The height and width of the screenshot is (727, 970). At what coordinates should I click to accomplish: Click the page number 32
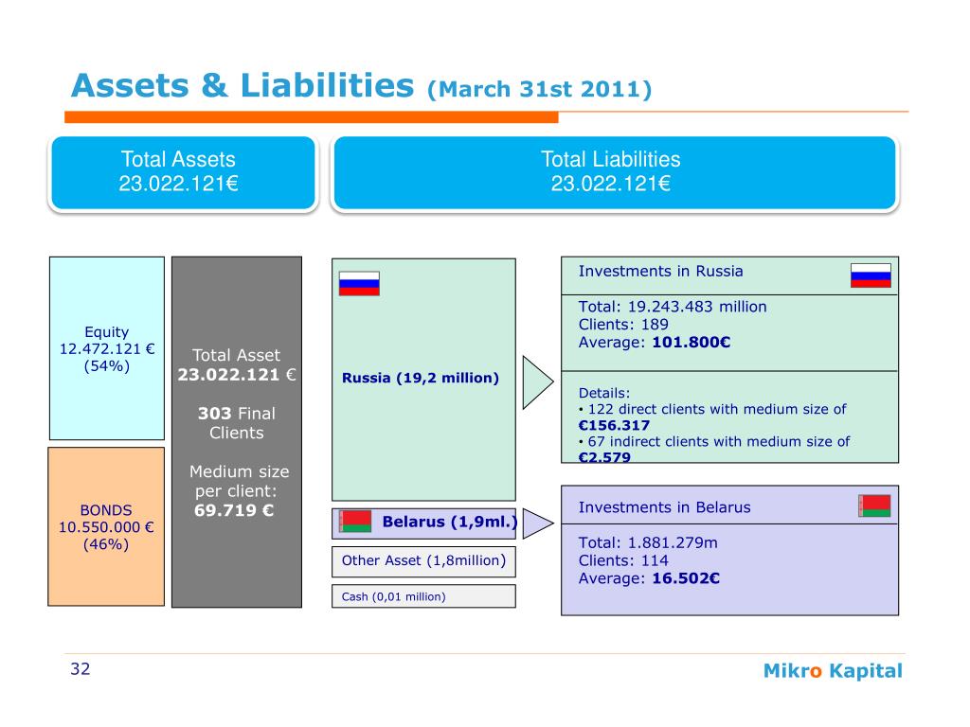click(x=81, y=669)
